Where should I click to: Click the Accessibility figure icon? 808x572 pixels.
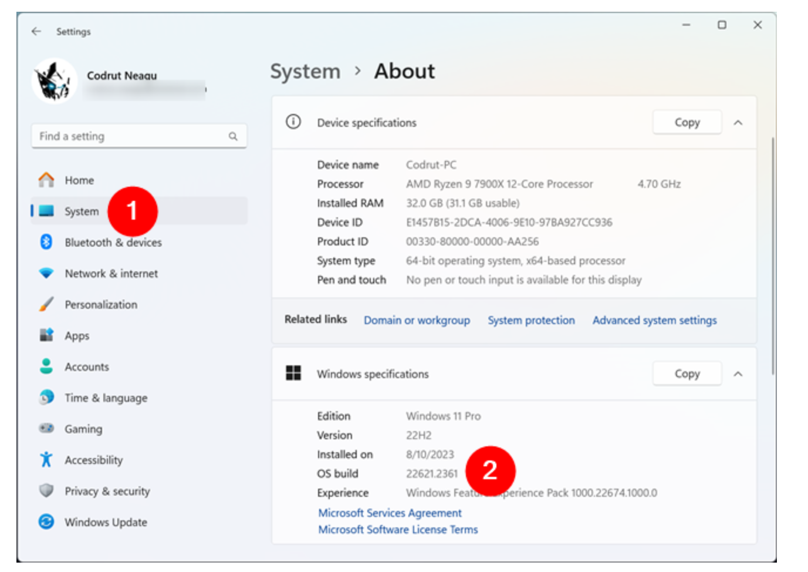point(46,459)
